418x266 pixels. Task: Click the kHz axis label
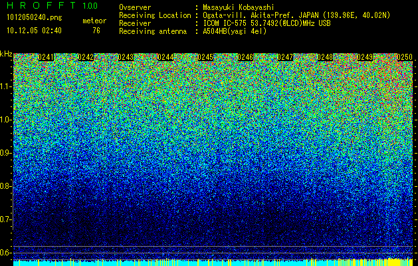(7, 54)
